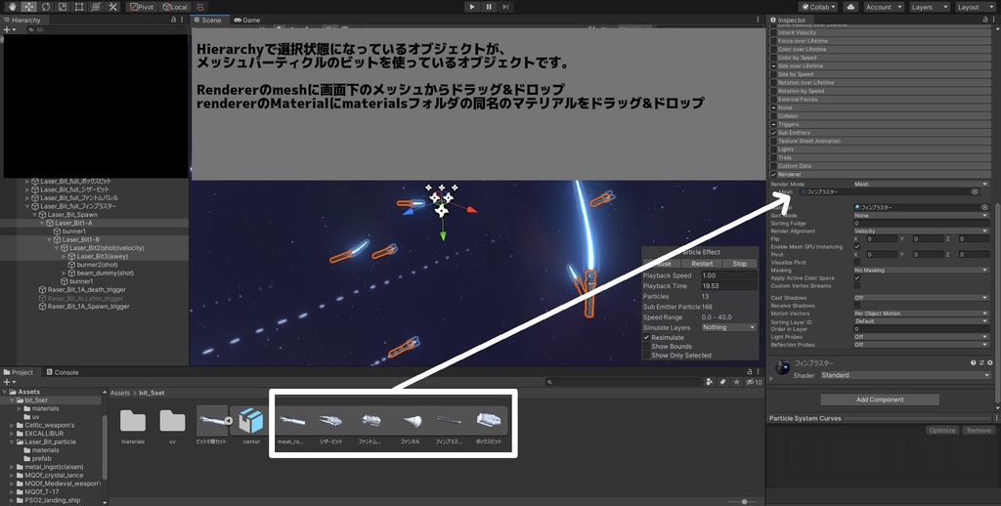Enable the Collision module checkbox

[x=774, y=116]
